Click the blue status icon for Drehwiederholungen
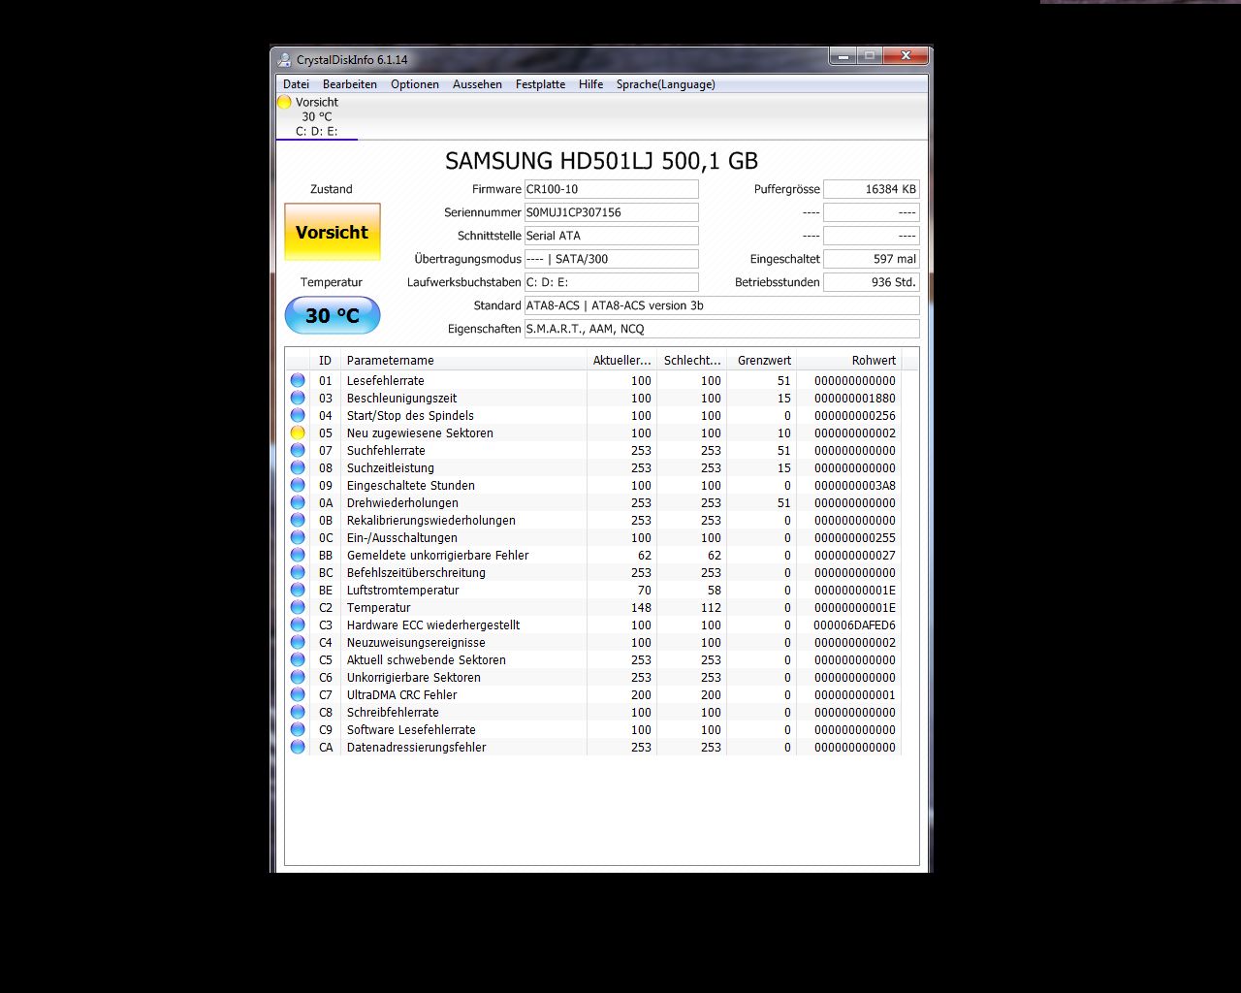This screenshot has width=1241, height=993. pos(298,502)
